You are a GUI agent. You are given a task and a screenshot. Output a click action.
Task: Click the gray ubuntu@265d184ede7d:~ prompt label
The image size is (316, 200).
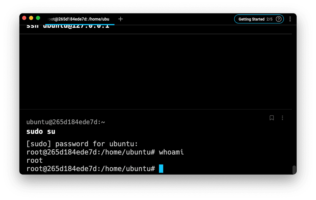(66, 122)
